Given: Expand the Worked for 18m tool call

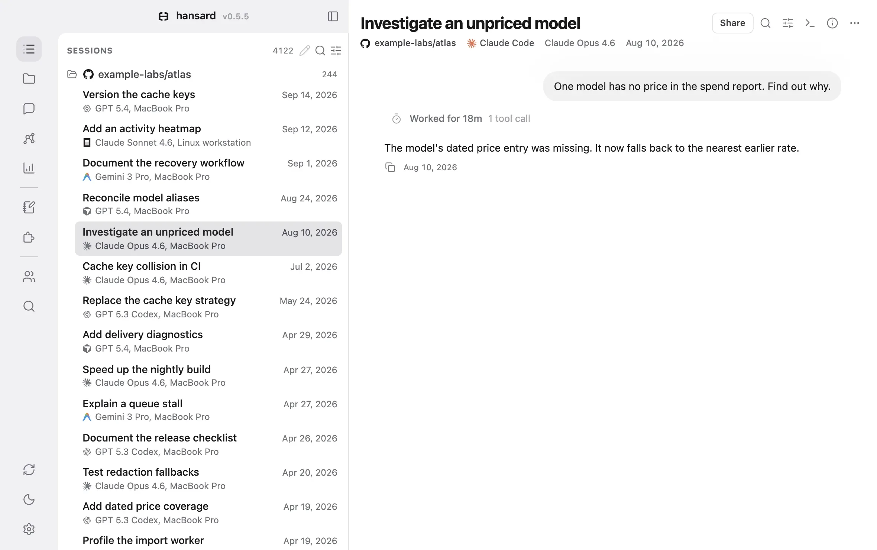Looking at the screenshot, I should [x=461, y=119].
